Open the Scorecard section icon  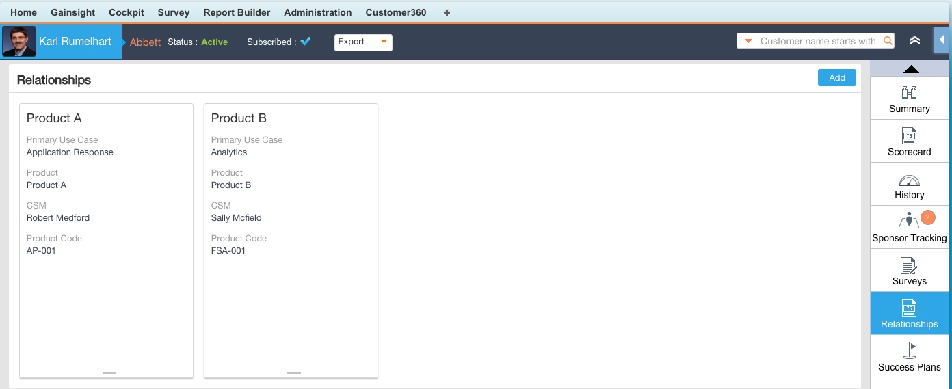tap(909, 136)
